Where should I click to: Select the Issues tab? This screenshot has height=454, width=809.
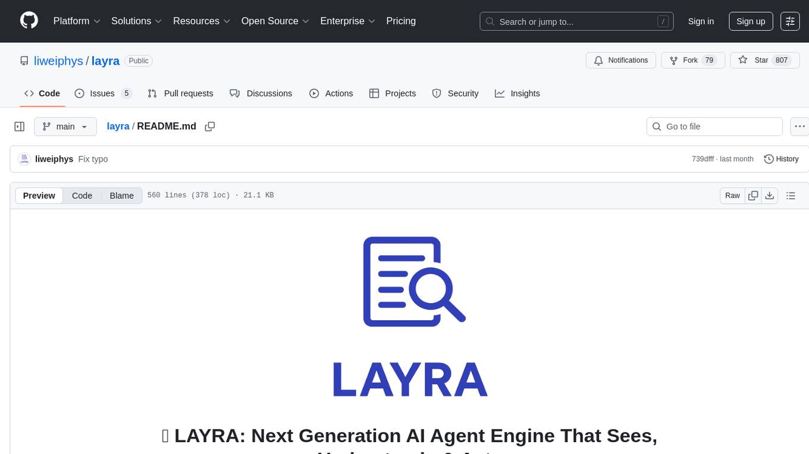[x=103, y=93]
